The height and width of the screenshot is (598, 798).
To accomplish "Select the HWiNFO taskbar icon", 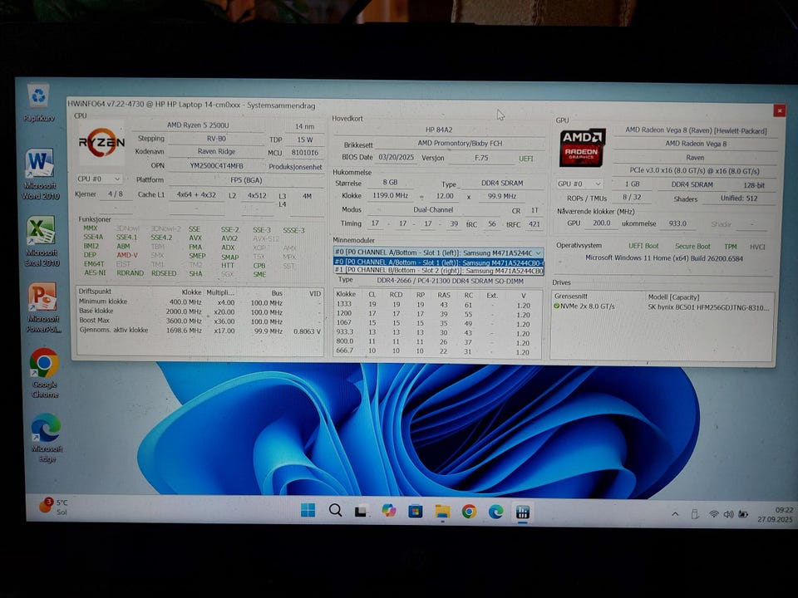I will coord(523,512).
